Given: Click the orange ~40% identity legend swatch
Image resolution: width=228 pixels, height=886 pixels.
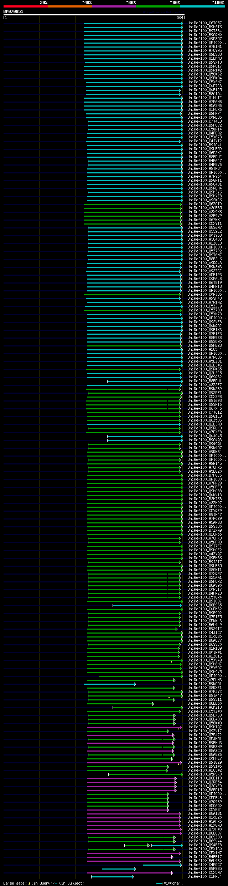Looking at the screenshot, I should 70,6.
